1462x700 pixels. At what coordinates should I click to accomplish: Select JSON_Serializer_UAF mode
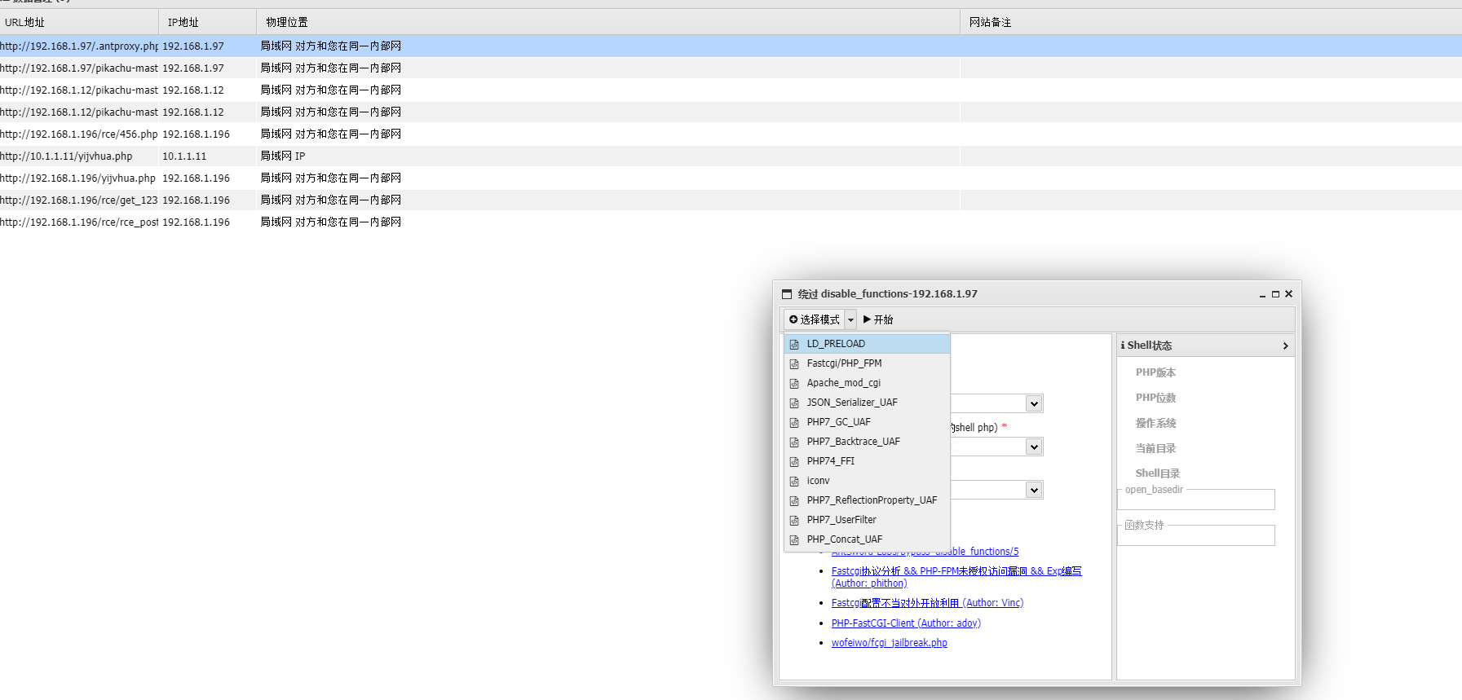pos(868,403)
